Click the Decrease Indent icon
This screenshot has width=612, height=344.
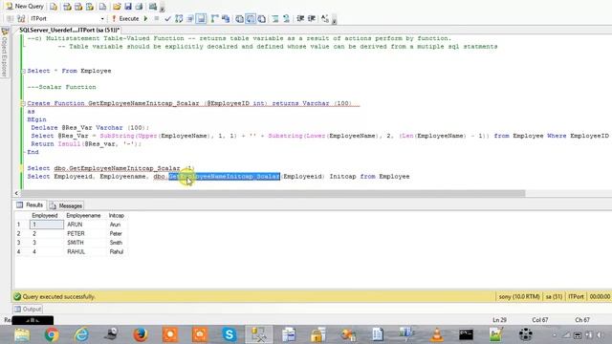click(300, 19)
